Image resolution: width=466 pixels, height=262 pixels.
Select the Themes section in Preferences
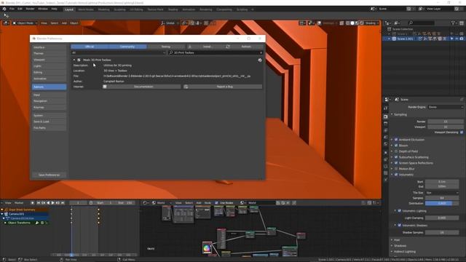(x=49, y=53)
